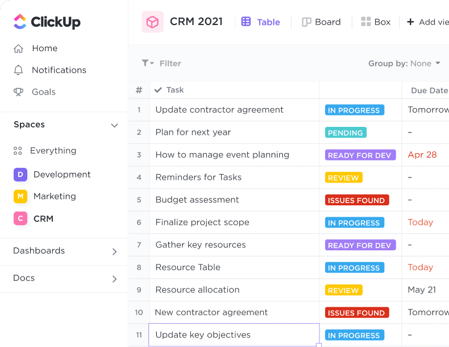Click ISSUES FOUND tag of New contractor agreement
Viewport: 449px width, 347px height.
(x=357, y=313)
